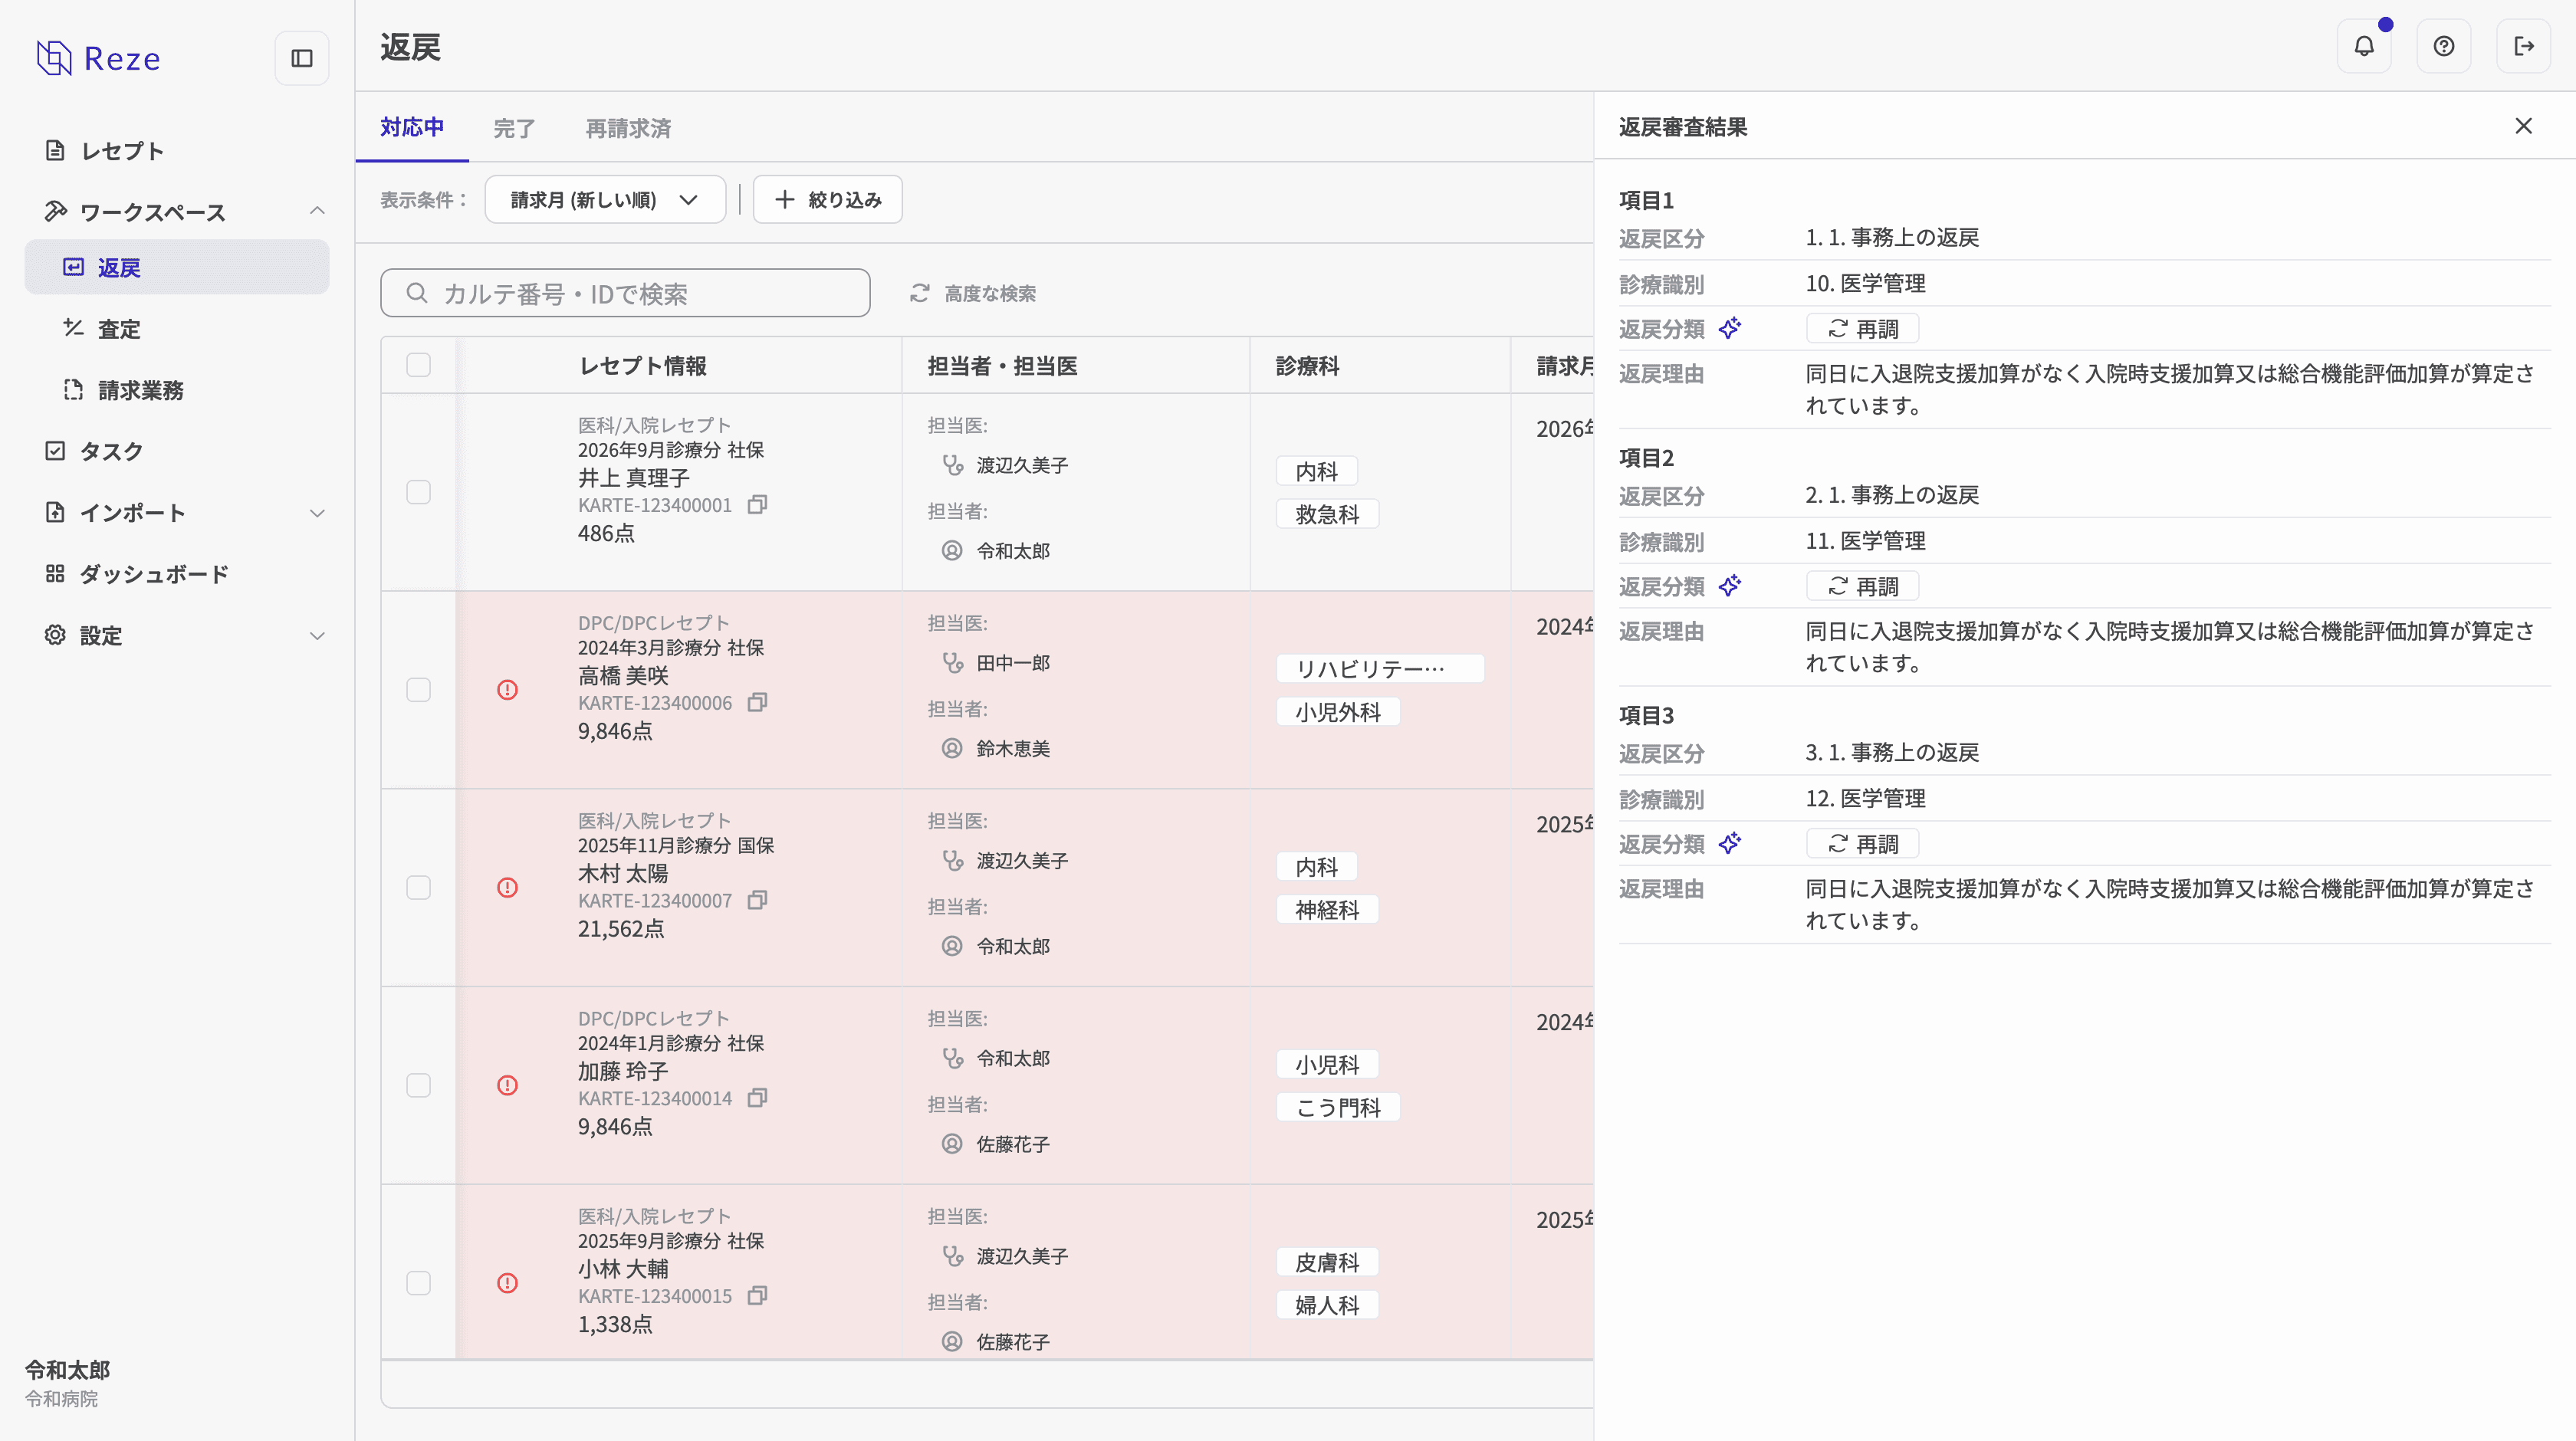Screen dimensions: 2576x1441
Task: Click 再調 button in 項目3
Action: pos(1862,844)
